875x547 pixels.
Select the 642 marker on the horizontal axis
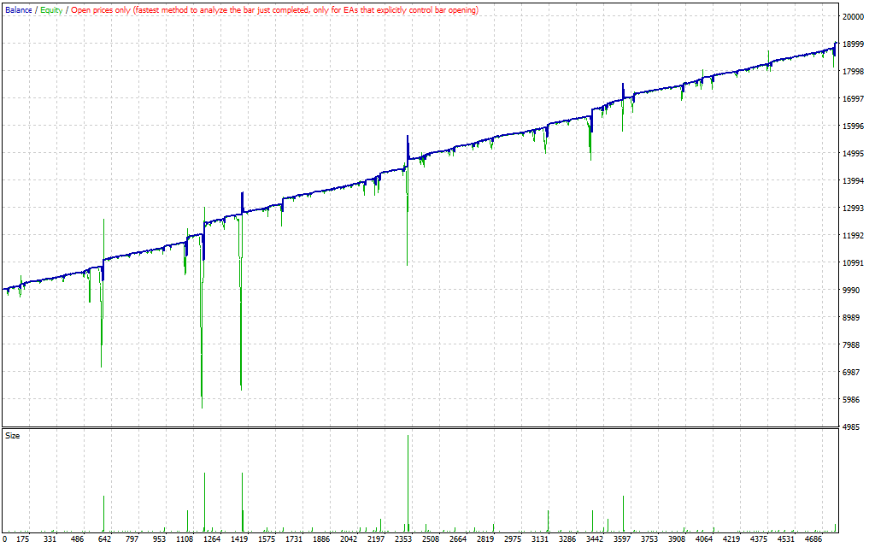pos(105,539)
